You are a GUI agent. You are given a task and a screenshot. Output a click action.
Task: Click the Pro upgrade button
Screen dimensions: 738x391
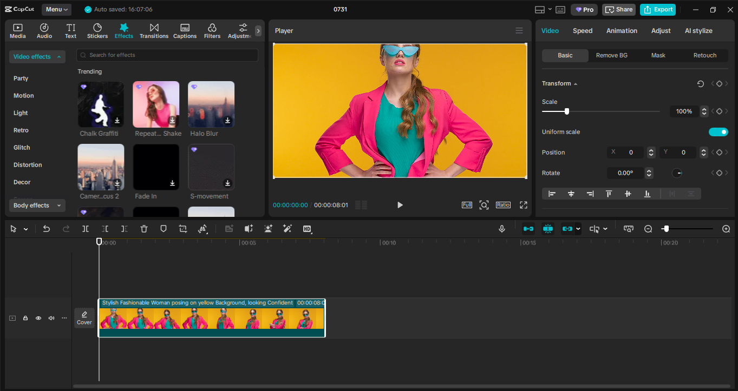[x=584, y=9]
